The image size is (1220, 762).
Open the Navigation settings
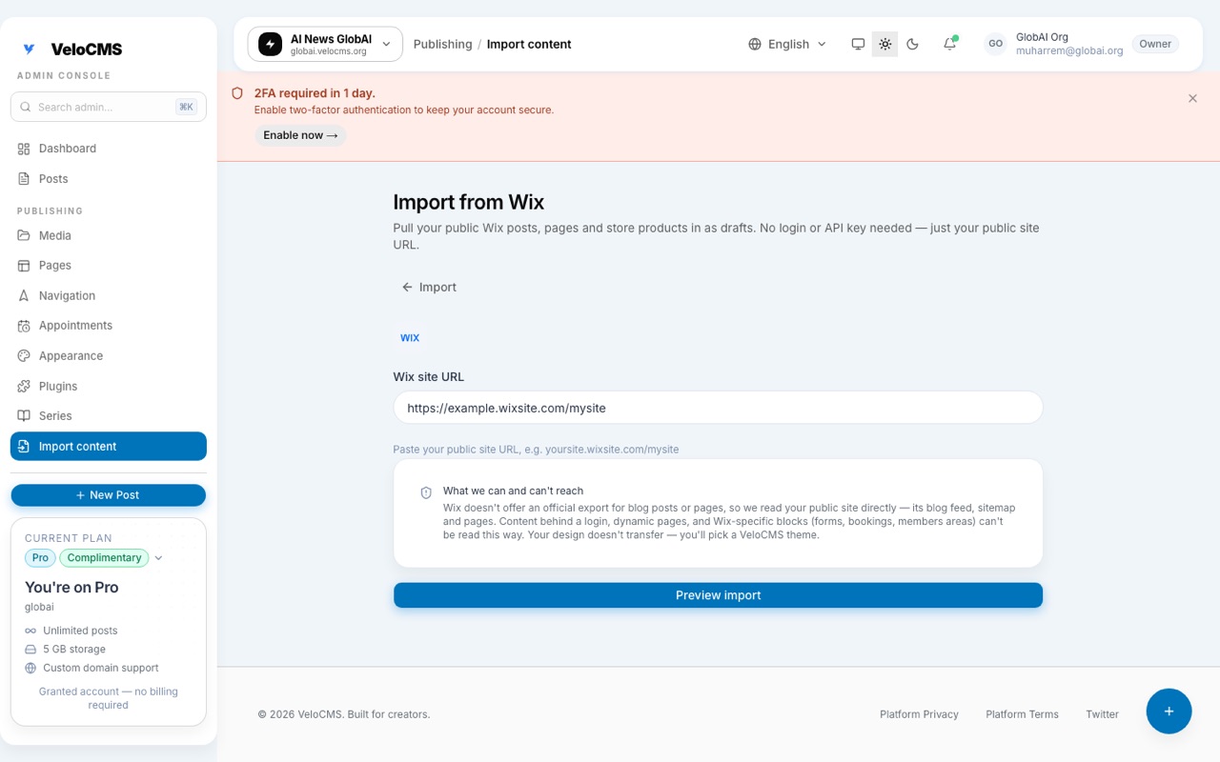coord(109,295)
